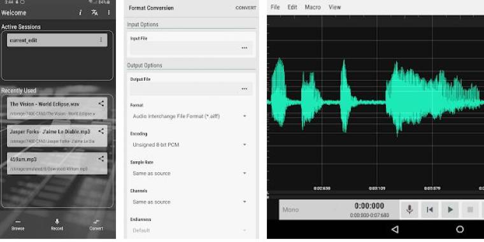The height and width of the screenshot is (242, 484).
Task: Click the 0:03:109 timeline marker
Action: (377, 188)
